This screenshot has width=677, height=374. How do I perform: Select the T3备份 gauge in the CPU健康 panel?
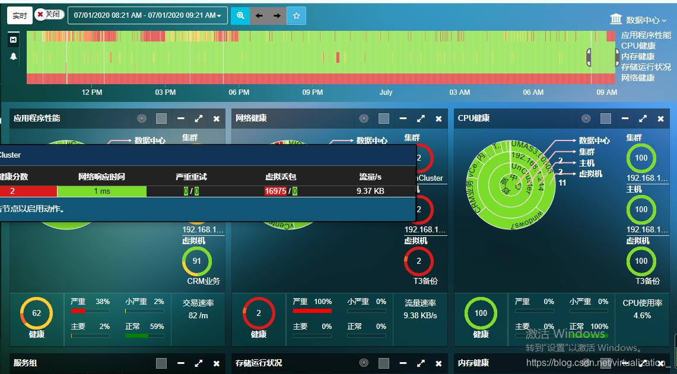click(x=641, y=261)
